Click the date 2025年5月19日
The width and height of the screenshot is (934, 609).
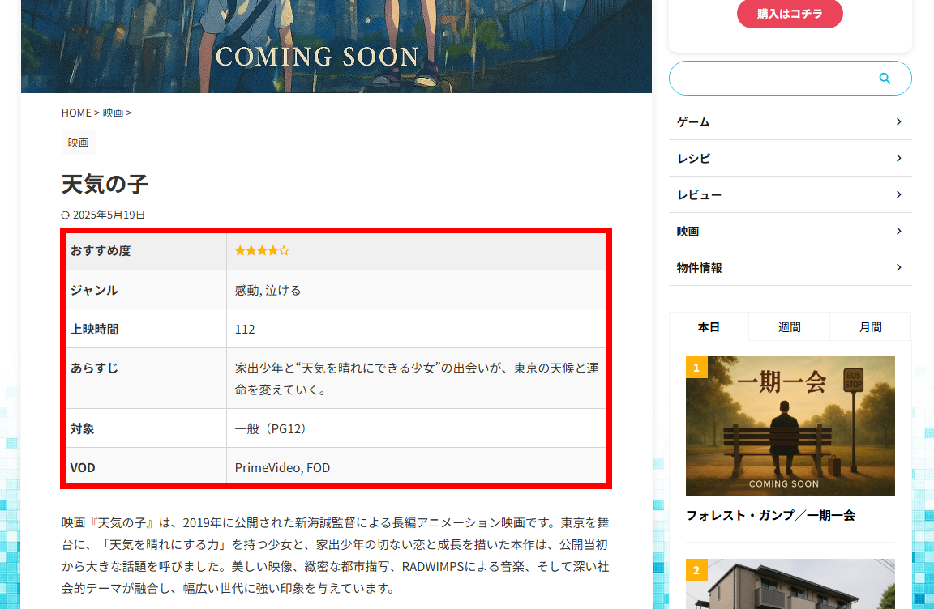pos(109,215)
